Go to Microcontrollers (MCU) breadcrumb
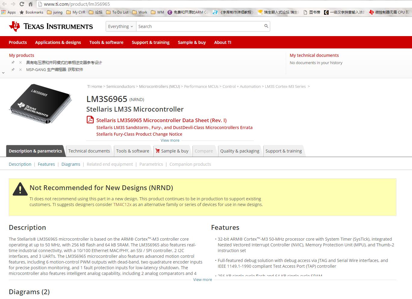 pos(159,87)
